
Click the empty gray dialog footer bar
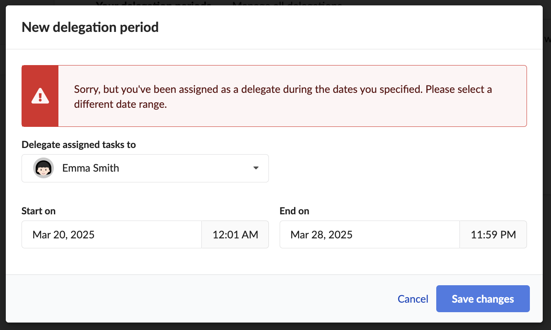tap(207, 298)
